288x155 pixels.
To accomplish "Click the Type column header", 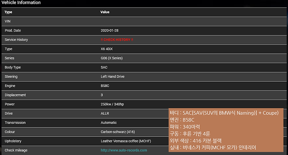I will point(8,12).
